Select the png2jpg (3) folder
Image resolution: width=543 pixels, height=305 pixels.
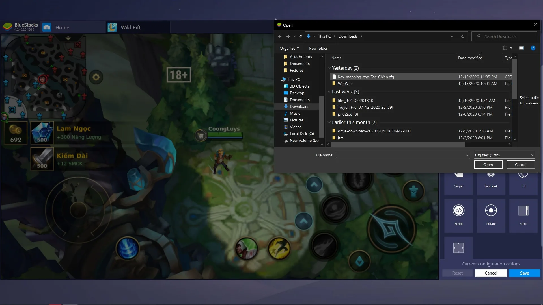(421, 114)
